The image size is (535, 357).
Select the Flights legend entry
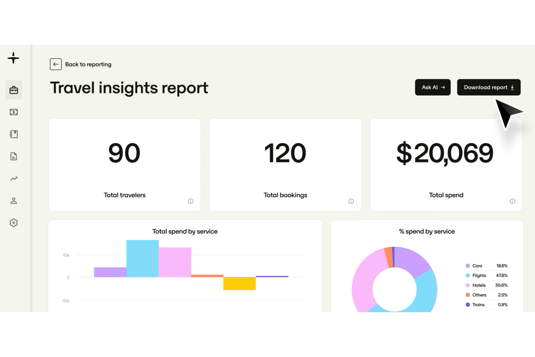coord(479,276)
